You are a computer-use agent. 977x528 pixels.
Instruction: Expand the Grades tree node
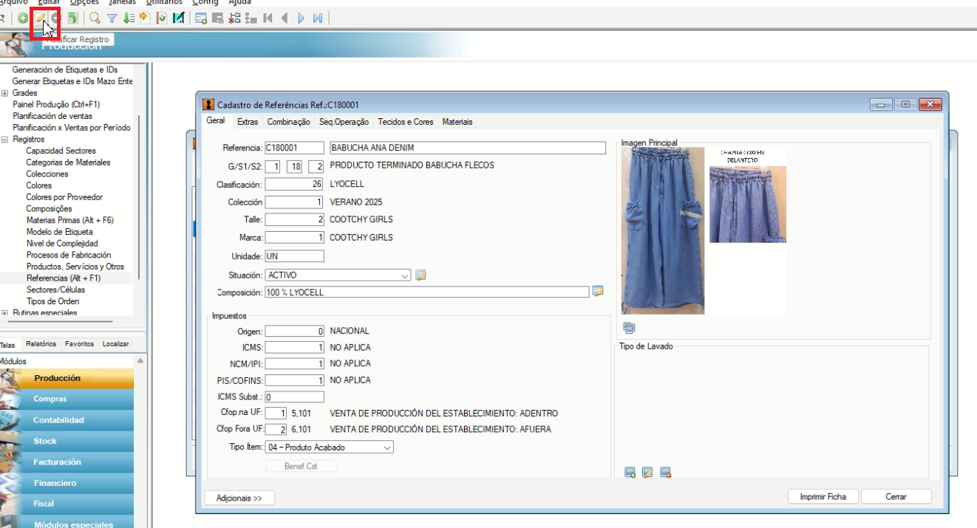[x=5, y=93]
